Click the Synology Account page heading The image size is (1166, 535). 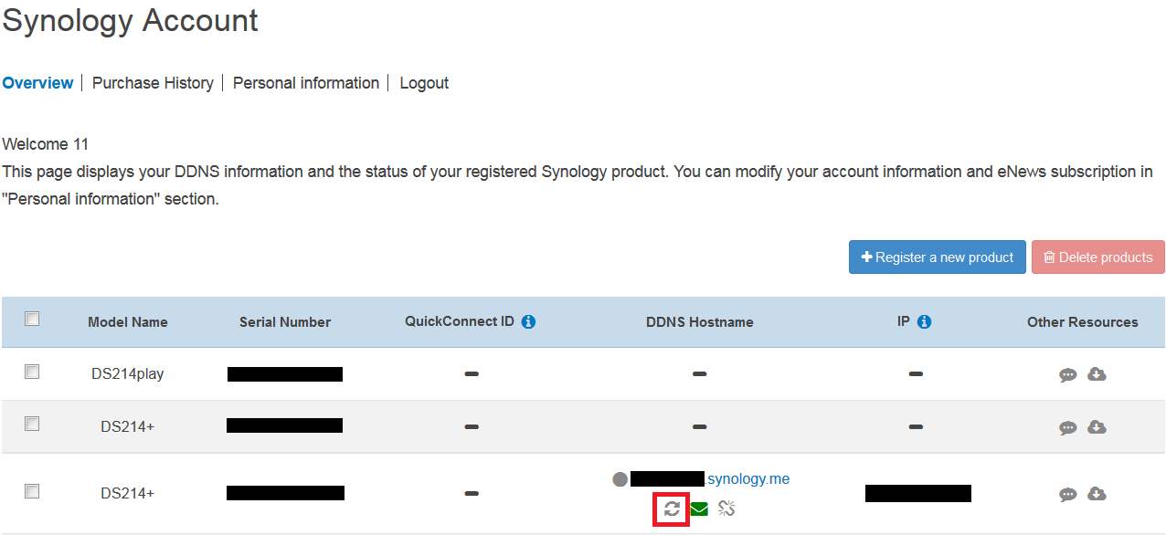click(131, 21)
